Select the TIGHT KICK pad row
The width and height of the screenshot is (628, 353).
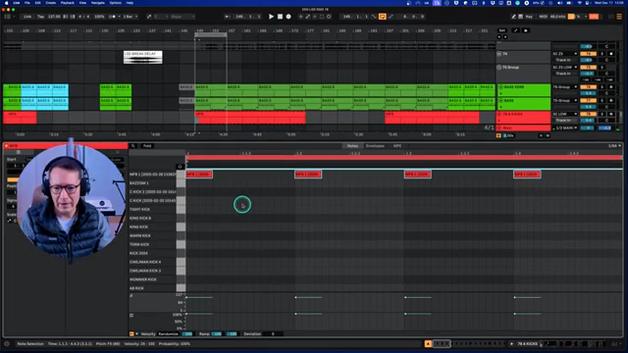click(x=152, y=209)
